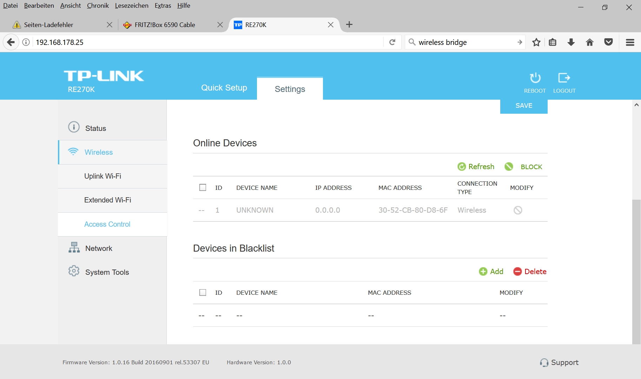Switch to the Quick Setup tab
Screen dimensions: 641x379
tap(224, 88)
